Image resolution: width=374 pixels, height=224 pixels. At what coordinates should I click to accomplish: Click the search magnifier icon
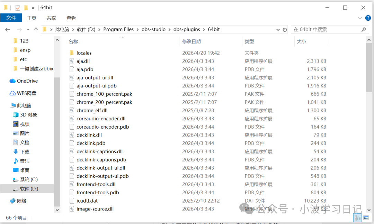pyautogui.click(x=364, y=30)
